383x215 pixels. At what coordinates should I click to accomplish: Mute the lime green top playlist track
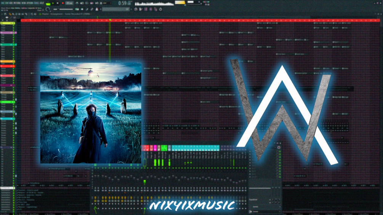click(x=13, y=23)
